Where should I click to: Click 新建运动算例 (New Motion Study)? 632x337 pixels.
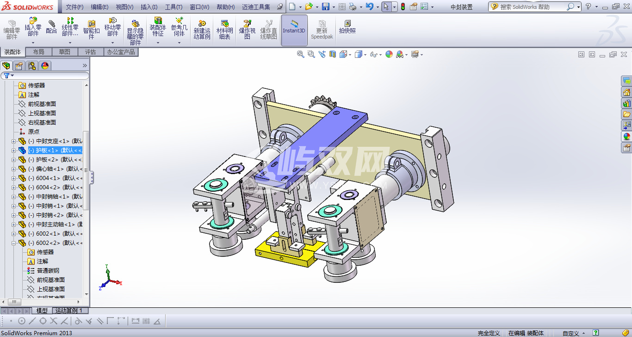click(202, 30)
